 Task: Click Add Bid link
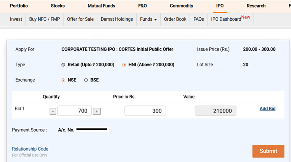tap(267, 108)
